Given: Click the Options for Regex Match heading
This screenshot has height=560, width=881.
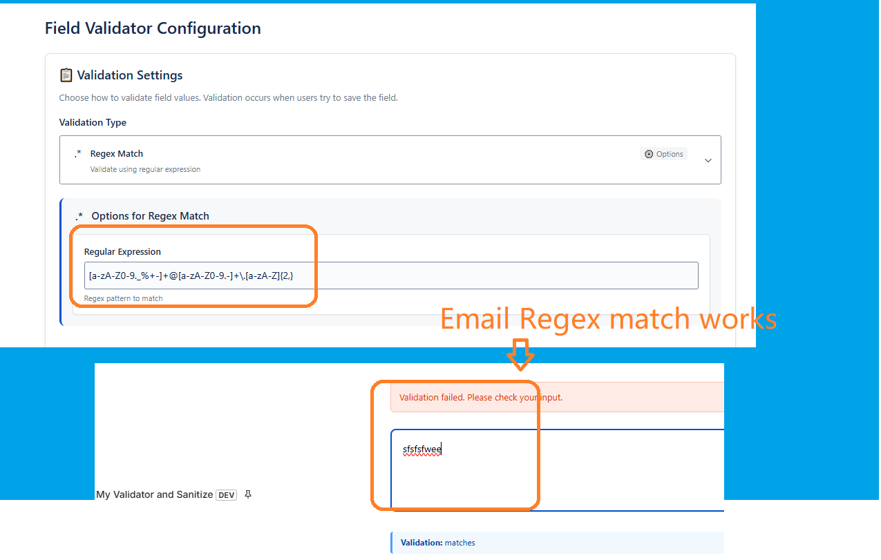Looking at the screenshot, I should [x=150, y=216].
